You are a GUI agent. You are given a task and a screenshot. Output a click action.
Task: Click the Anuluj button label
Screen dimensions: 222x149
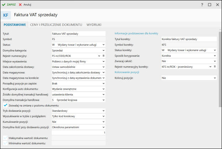(x=27, y=5)
